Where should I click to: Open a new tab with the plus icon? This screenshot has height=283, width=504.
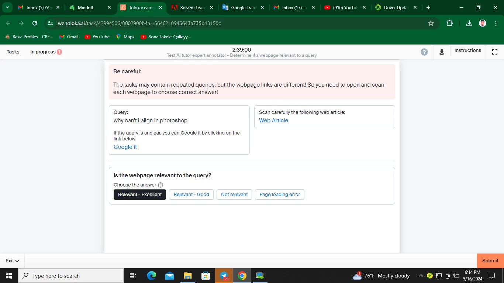[x=428, y=7]
